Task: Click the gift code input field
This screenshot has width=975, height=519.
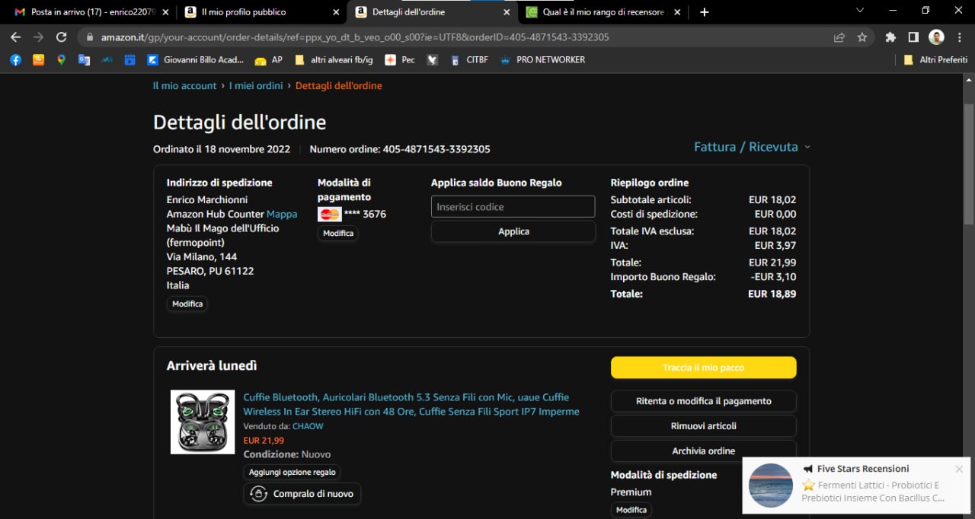Action: tap(513, 207)
